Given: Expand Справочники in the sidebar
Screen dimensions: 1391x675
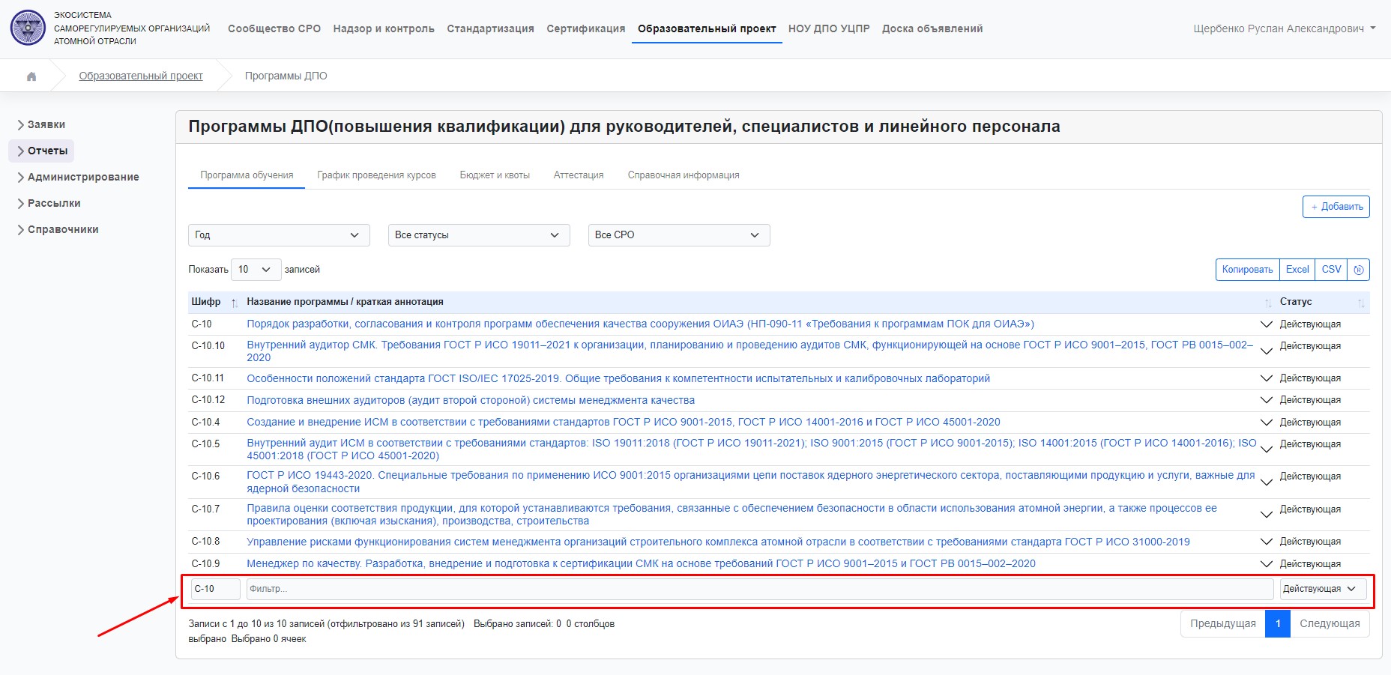Looking at the screenshot, I should 58,229.
